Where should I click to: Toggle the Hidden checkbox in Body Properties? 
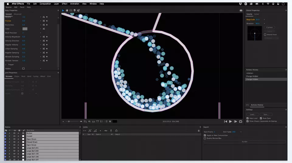coord(23,68)
